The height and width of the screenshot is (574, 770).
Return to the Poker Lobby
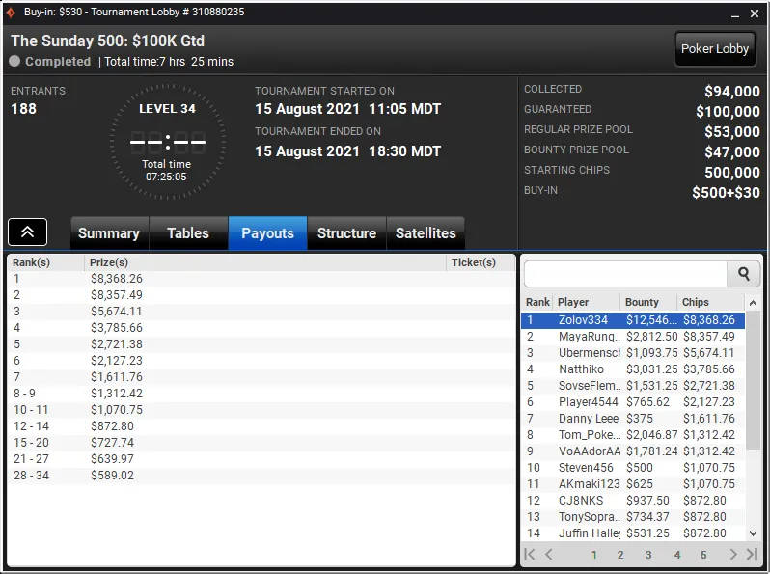coord(715,49)
